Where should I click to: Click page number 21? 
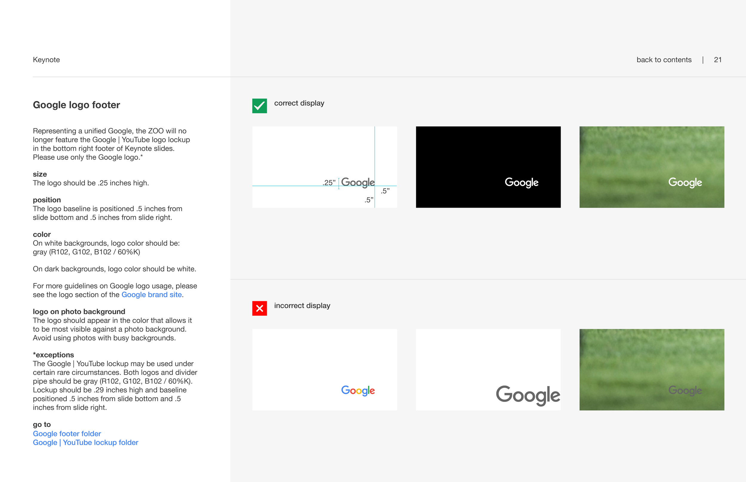[x=717, y=60]
